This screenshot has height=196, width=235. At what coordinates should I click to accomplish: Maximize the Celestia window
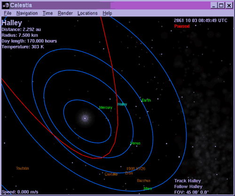pos(221,6)
